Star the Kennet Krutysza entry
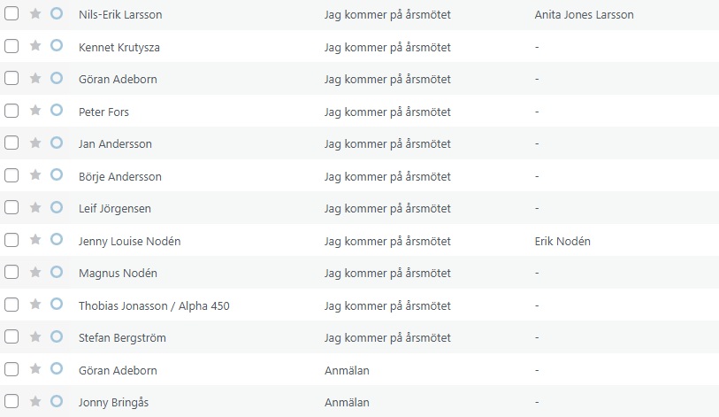Image resolution: width=719 pixels, height=417 pixels. pos(35,46)
